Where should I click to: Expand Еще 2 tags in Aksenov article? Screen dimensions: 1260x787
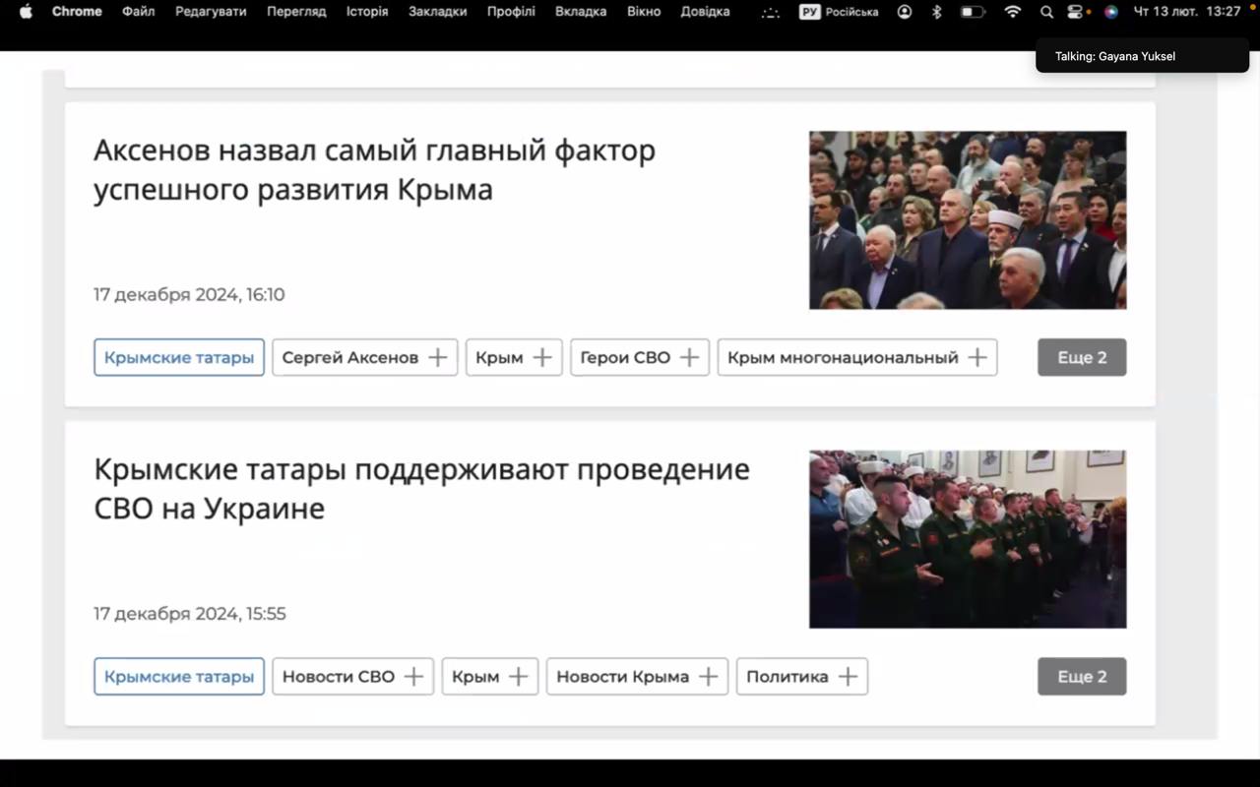tap(1082, 357)
